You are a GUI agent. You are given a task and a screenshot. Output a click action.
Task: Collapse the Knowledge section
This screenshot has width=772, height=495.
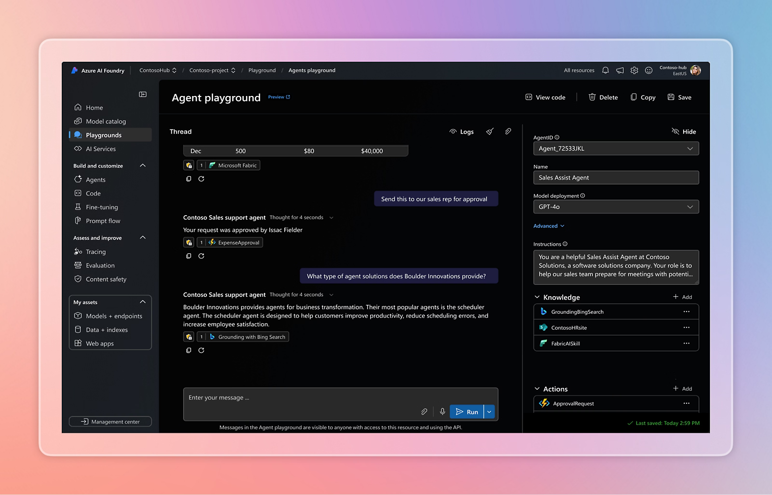537,297
